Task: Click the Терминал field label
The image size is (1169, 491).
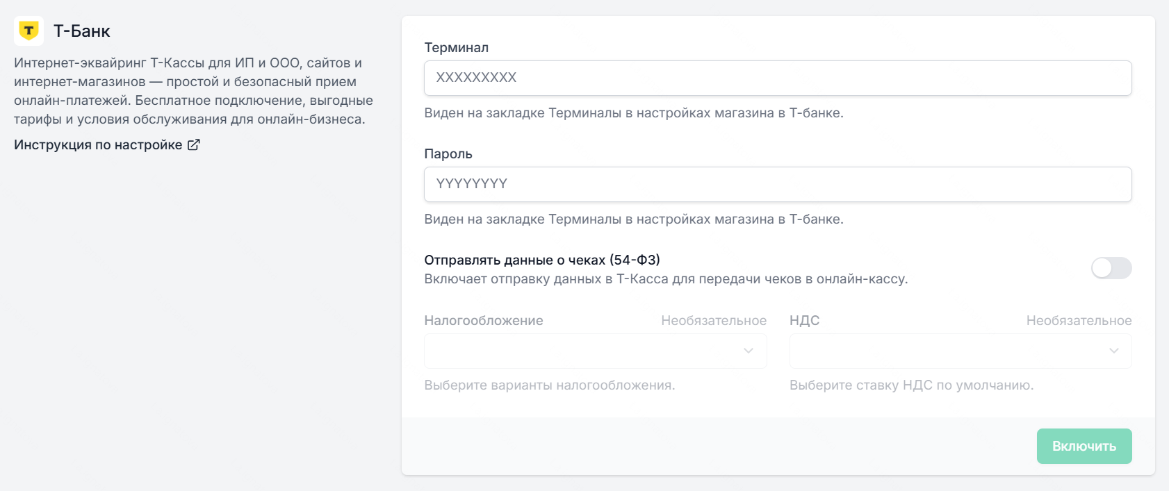Action: tap(457, 47)
